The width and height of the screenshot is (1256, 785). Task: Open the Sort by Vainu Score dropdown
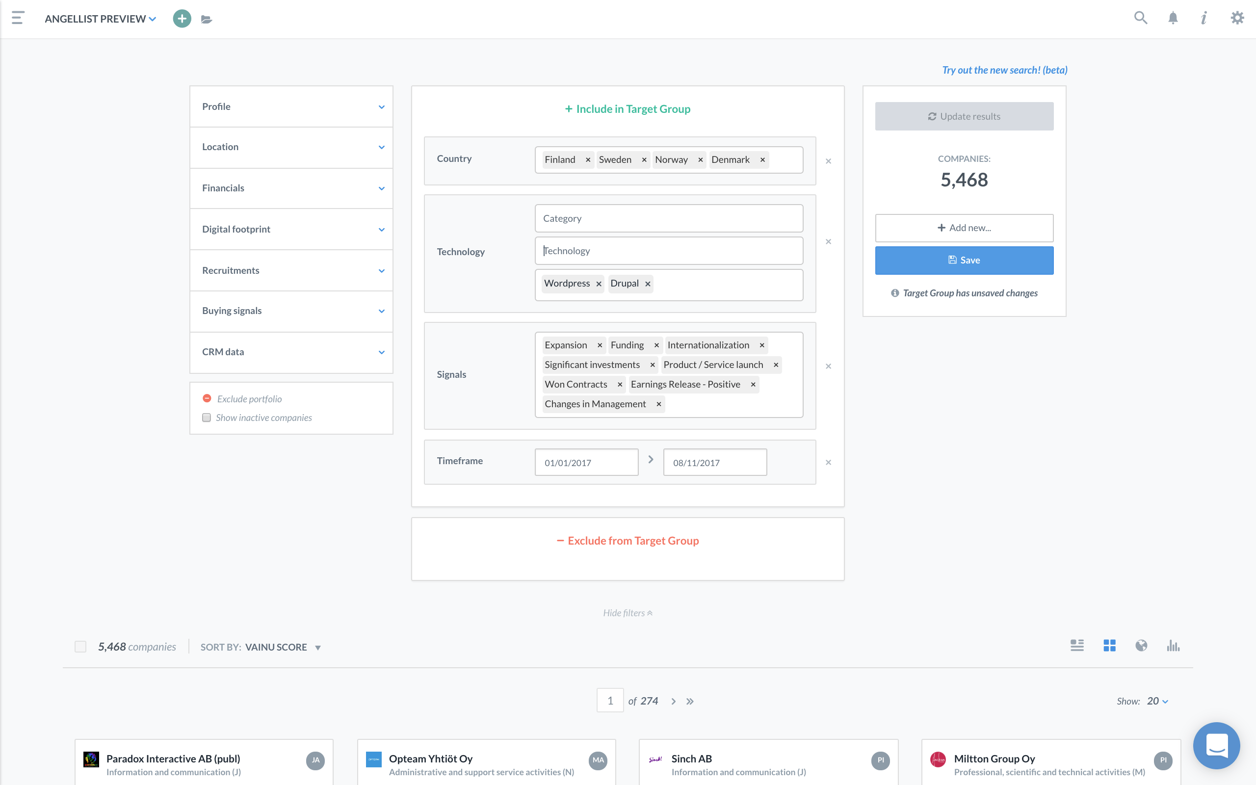point(261,647)
